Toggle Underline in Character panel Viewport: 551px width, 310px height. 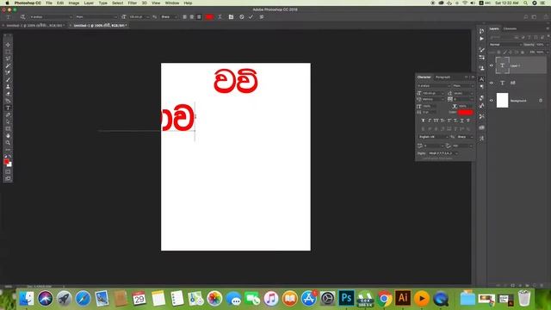pyautogui.click(x=461, y=121)
